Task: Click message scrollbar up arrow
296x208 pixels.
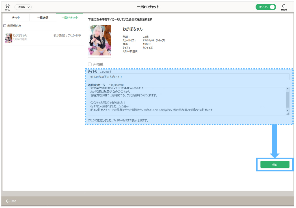Action: tap(288, 89)
